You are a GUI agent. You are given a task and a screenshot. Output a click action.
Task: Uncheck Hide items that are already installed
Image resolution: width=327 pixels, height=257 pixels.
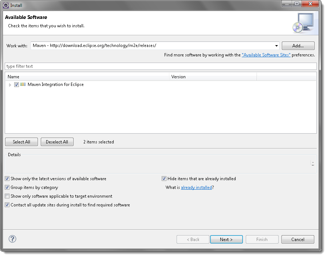[x=164, y=179]
